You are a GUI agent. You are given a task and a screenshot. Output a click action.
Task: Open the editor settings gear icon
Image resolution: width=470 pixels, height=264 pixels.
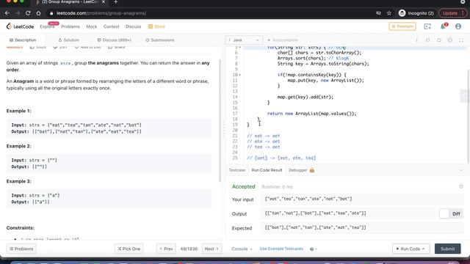pos(450,40)
